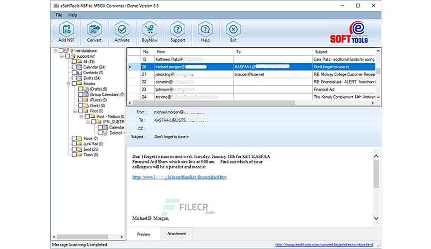Collapse the support.nsf tree node
Image resolution: width=431 pixels, height=249 pixels.
pyautogui.click(x=62, y=56)
